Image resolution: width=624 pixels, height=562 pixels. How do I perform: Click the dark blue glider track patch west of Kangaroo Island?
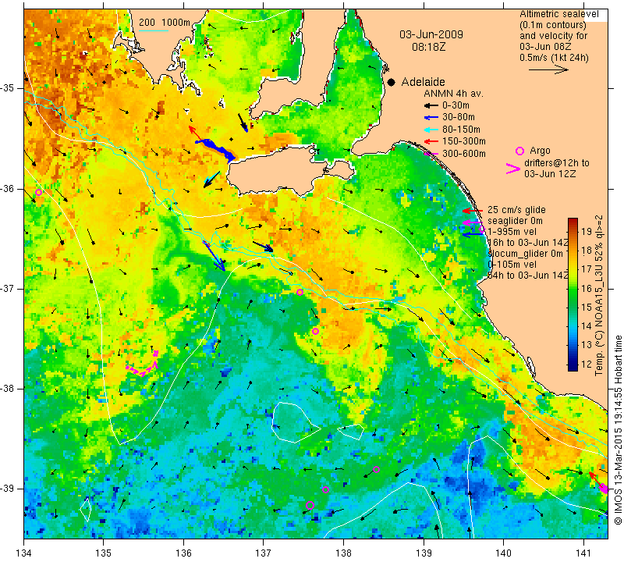coord(217,149)
